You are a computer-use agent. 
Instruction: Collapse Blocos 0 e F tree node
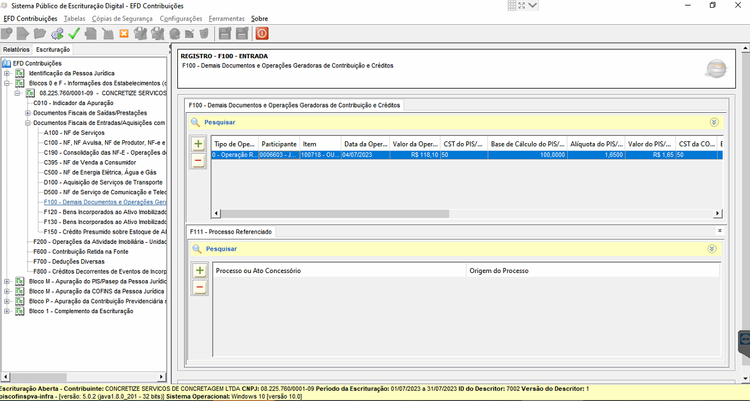[7, 83]
